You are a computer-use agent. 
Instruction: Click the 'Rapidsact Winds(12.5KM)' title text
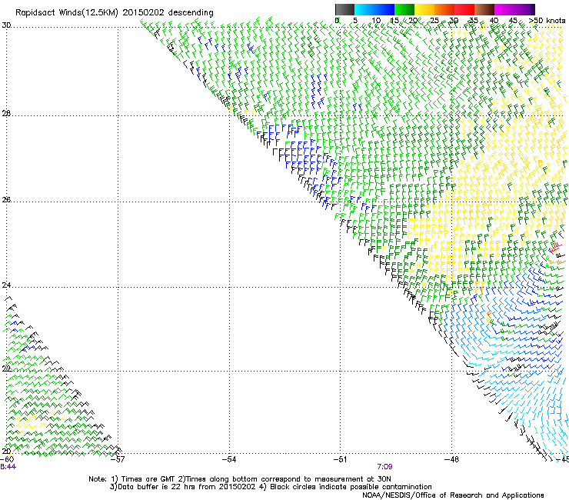pyautogui.click(x=67, y=13)
